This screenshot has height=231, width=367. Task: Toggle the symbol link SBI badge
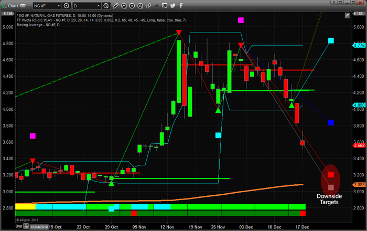pos(23,6)
